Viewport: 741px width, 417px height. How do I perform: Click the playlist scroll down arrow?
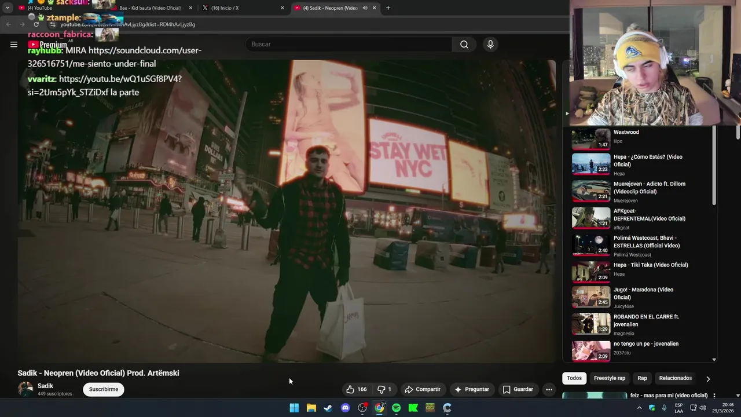coord(714,360)
